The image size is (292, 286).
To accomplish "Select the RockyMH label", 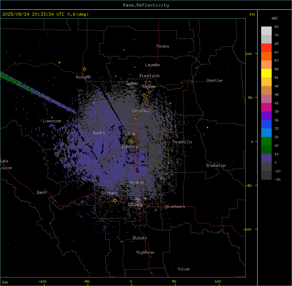I will pos(83,77).
